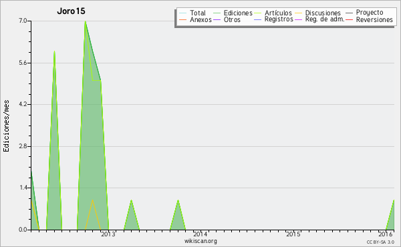Click the 2013 x-axis label
The height and width of the screenshot is (247, 401).
pyautogui.click(x=108, y=234)
